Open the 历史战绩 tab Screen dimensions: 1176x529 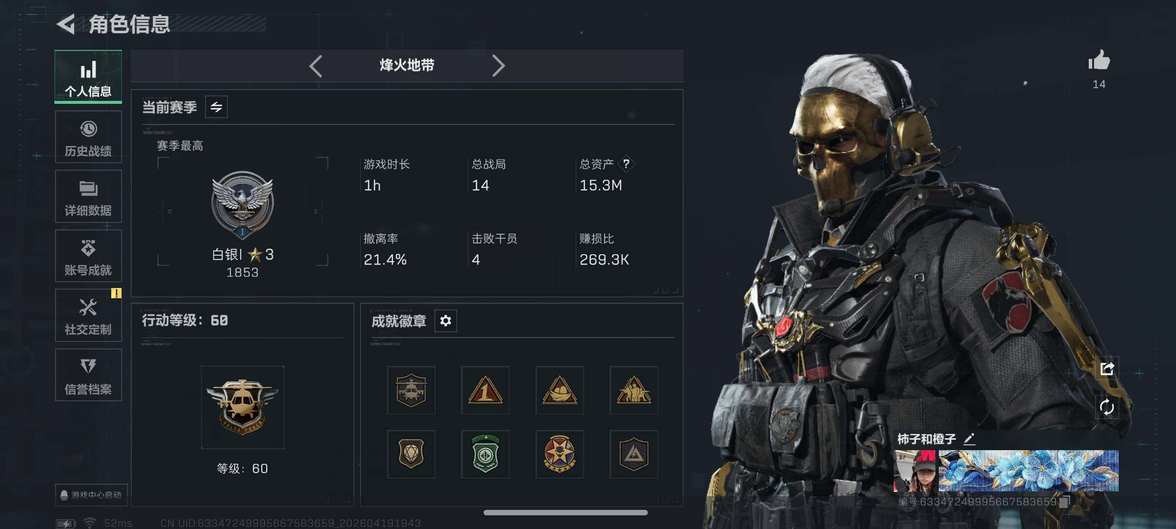click(88, 137)
